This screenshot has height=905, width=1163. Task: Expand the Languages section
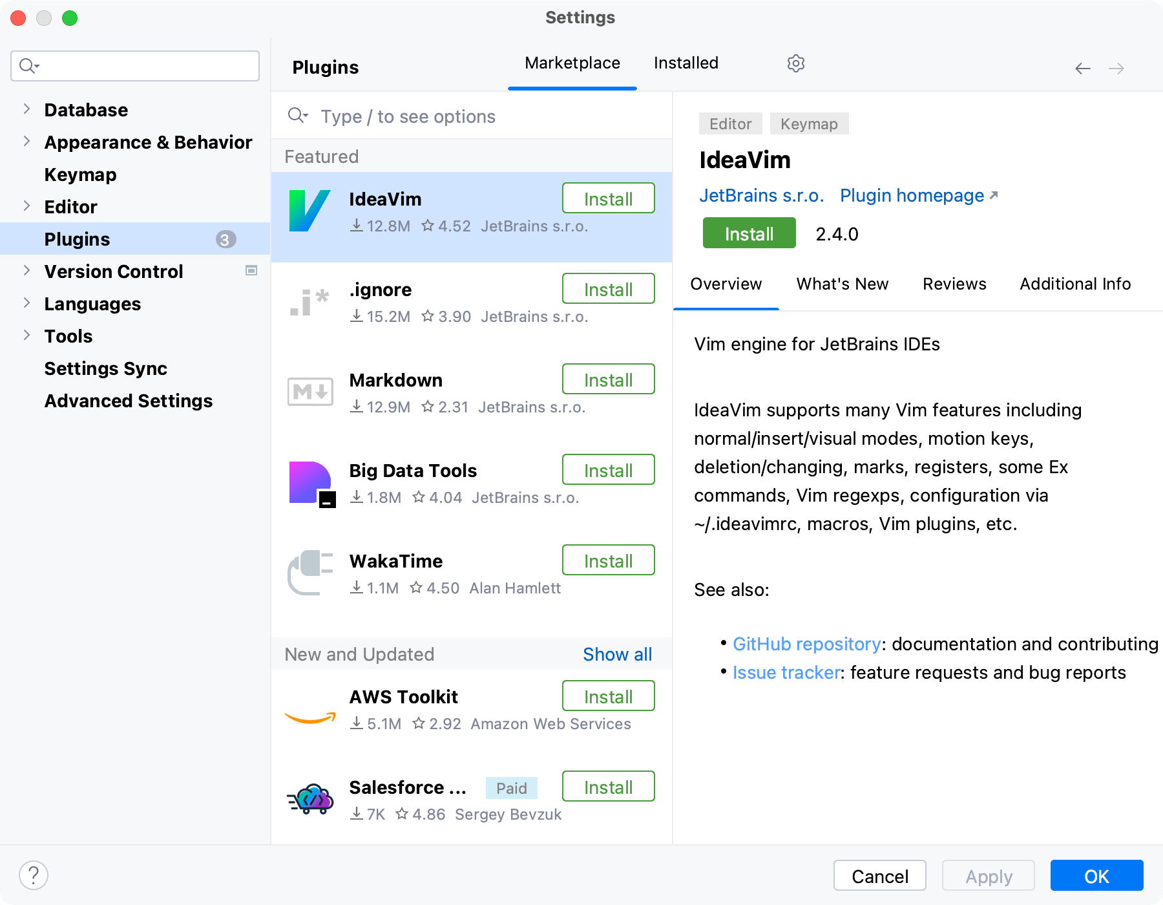click(26, 303)
